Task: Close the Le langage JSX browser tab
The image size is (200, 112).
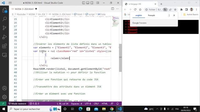Action: click(x=155, y=4)
